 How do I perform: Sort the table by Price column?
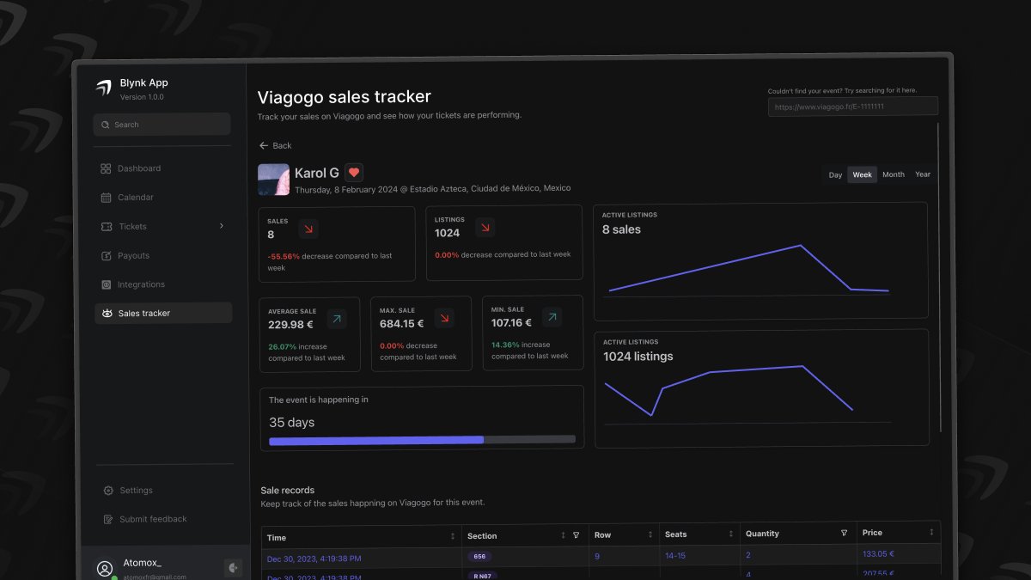(931, 532)
